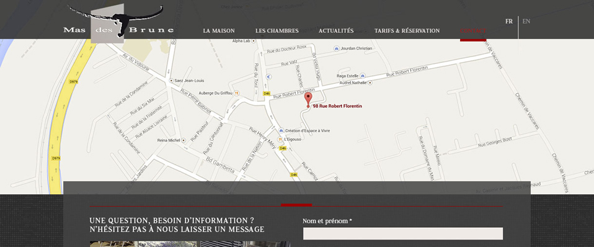Click the Audrel Nathalie map marker
The width and height of the screenshot is (594, 247).
(x=370, y=83)
